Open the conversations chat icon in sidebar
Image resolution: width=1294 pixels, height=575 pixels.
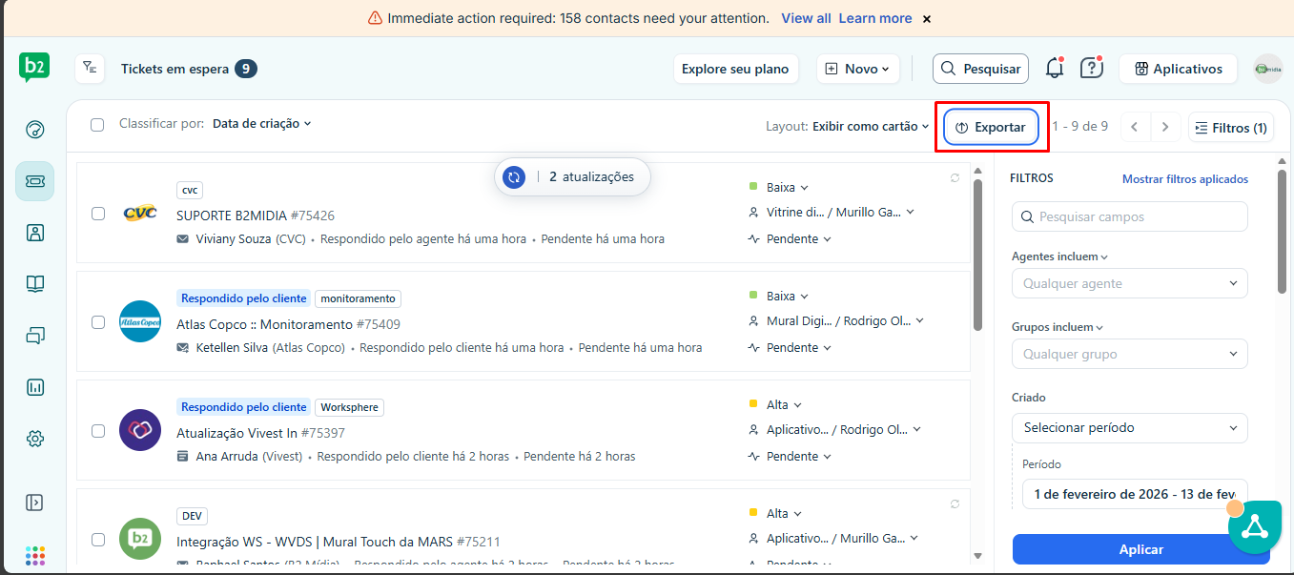34,336
